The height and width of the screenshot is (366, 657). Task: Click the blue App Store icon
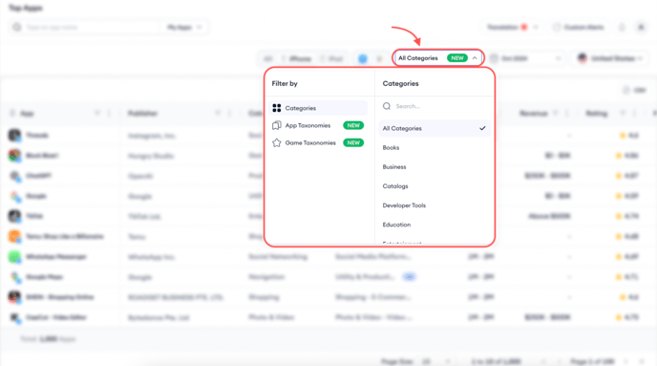pyautogui.click(x=363, y=58)
